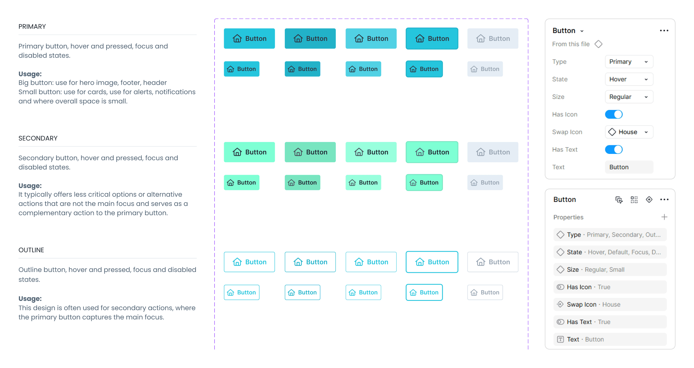
Task: Open the top Button panel three-dot menu
Action: point(664,31)
